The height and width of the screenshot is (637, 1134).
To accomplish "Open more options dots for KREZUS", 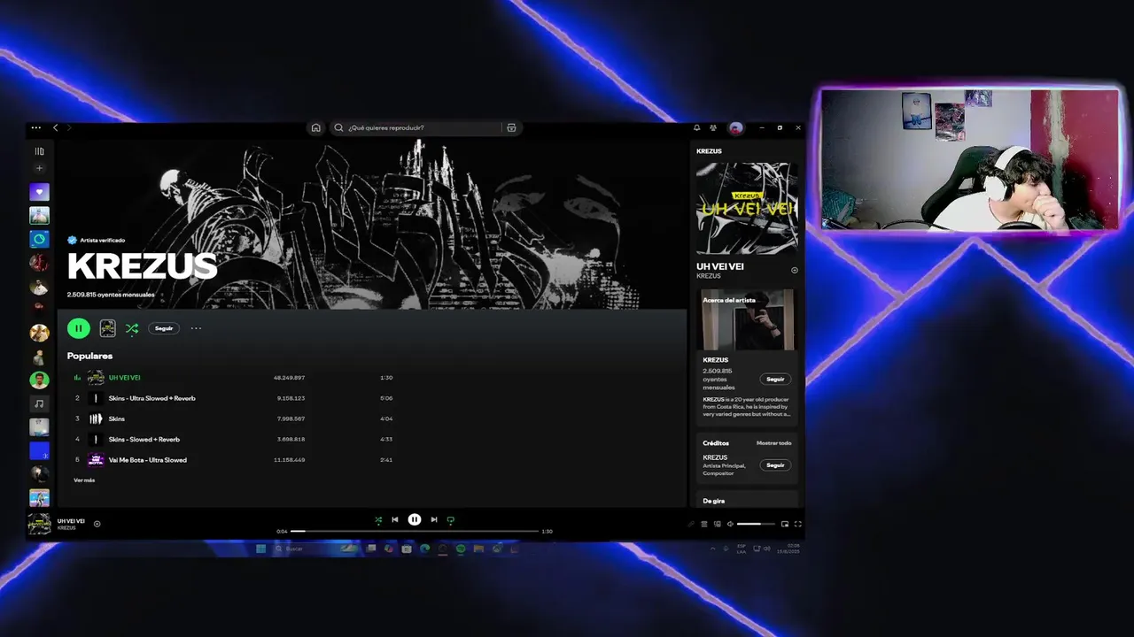I will pos(196,328).
